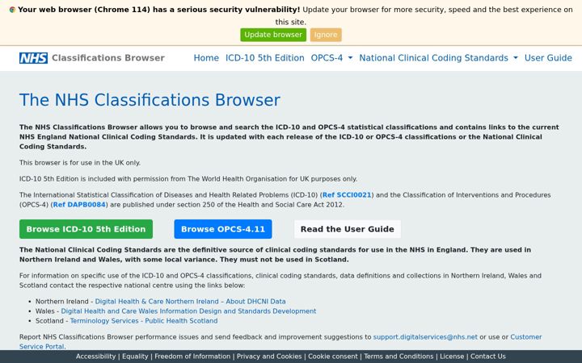Click Browse OPCS-4.11 button
Viewport: 582px width, 363px height.
point(223,229)
